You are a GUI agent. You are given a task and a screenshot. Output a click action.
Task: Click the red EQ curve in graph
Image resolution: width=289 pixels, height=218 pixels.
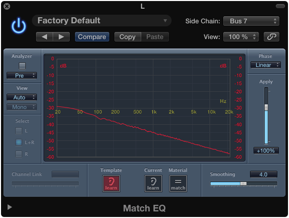pyautogui.click(x=143, y=130)
